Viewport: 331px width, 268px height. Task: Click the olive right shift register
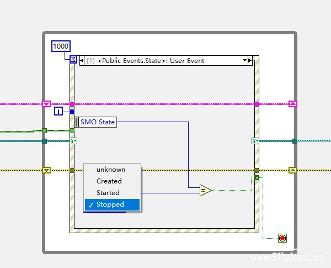click(293, 170)
